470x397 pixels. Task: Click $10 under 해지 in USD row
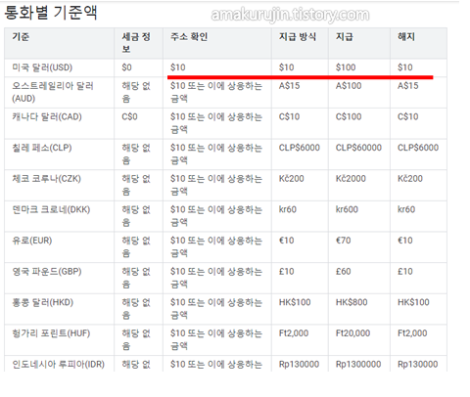pyautogui.click(x=405, y=67)
